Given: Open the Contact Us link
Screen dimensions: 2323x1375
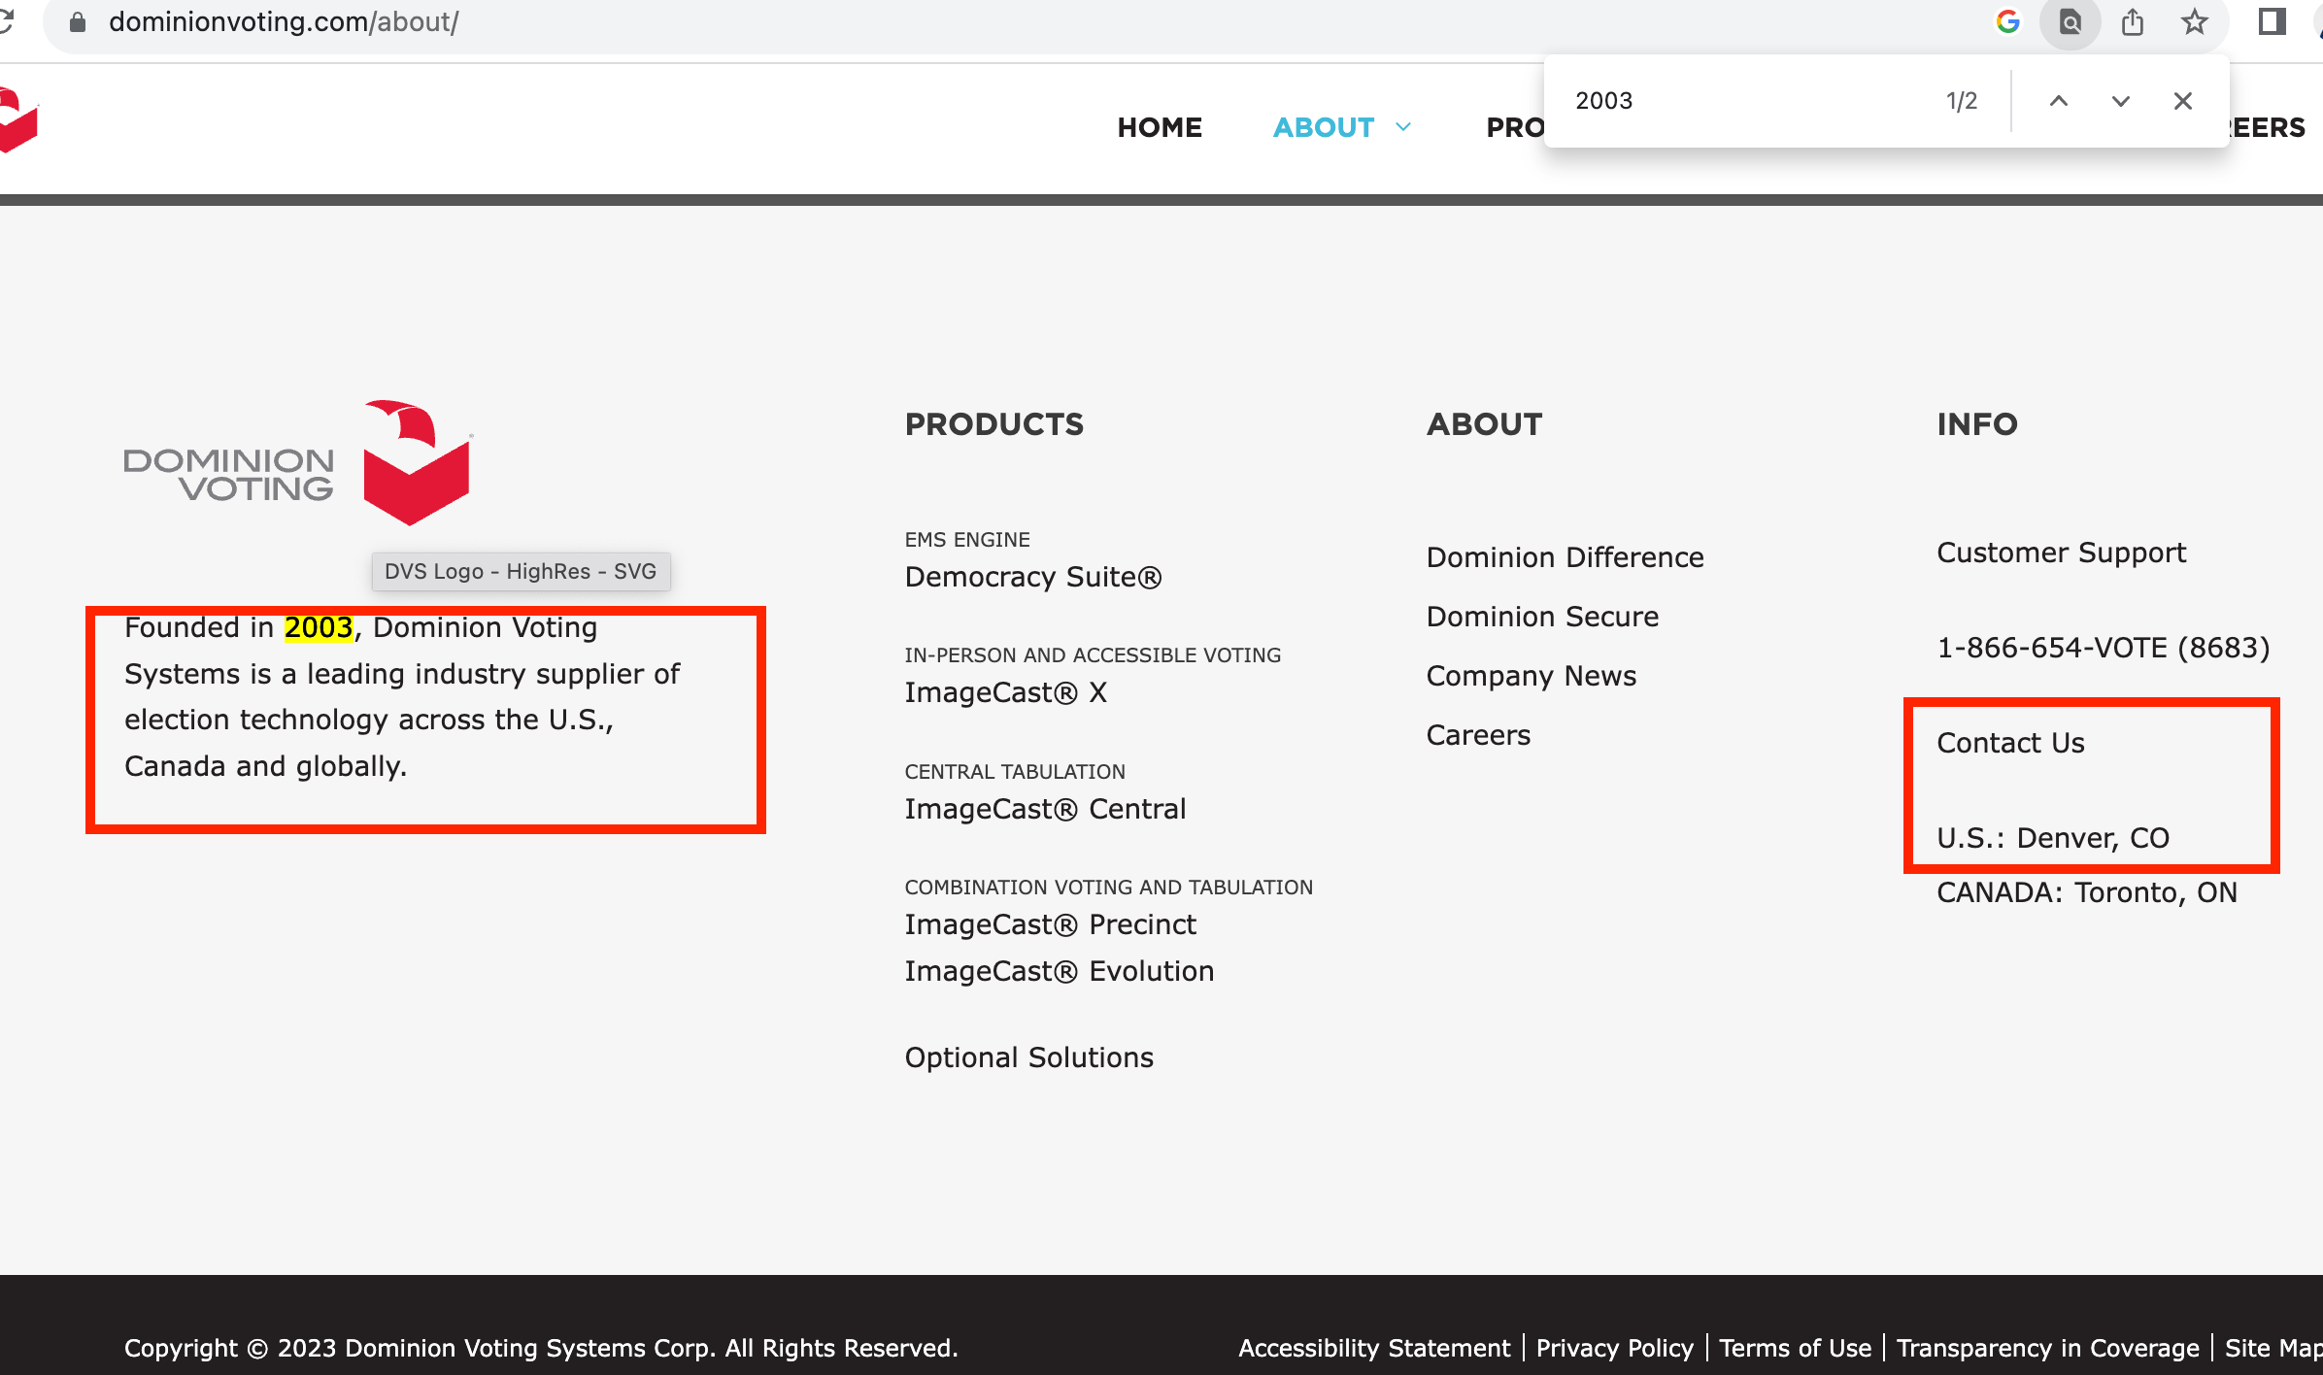Looking at the screenshot, I should (x=2010, y=743).
